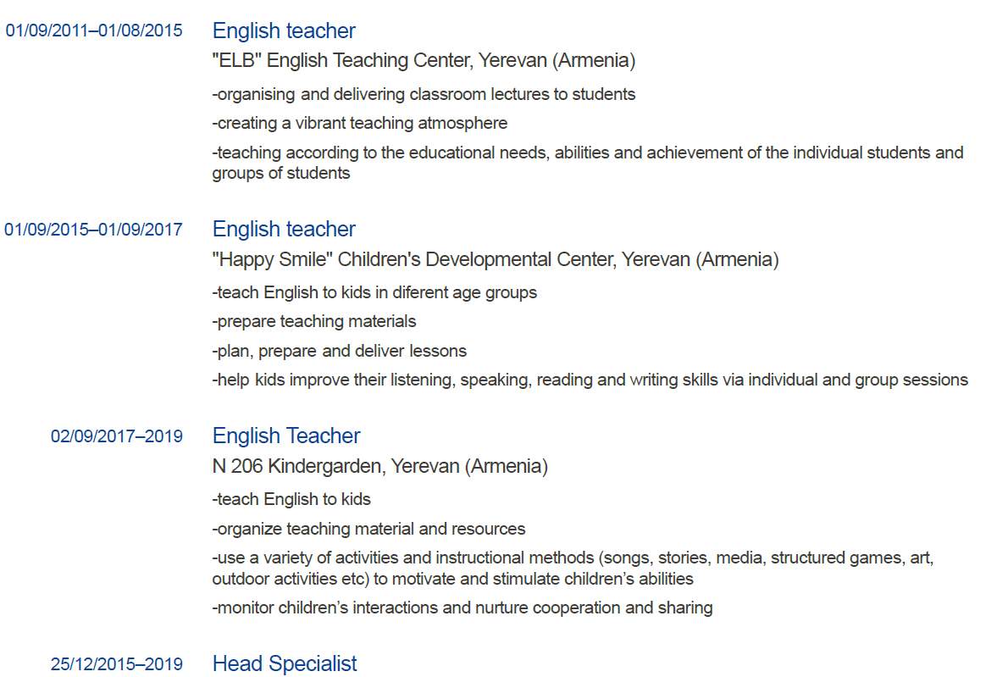This screenshot has width=997, height=677.
Task: Click the Happy Smile Children's Developmental Center line
Action: [496, 259]
